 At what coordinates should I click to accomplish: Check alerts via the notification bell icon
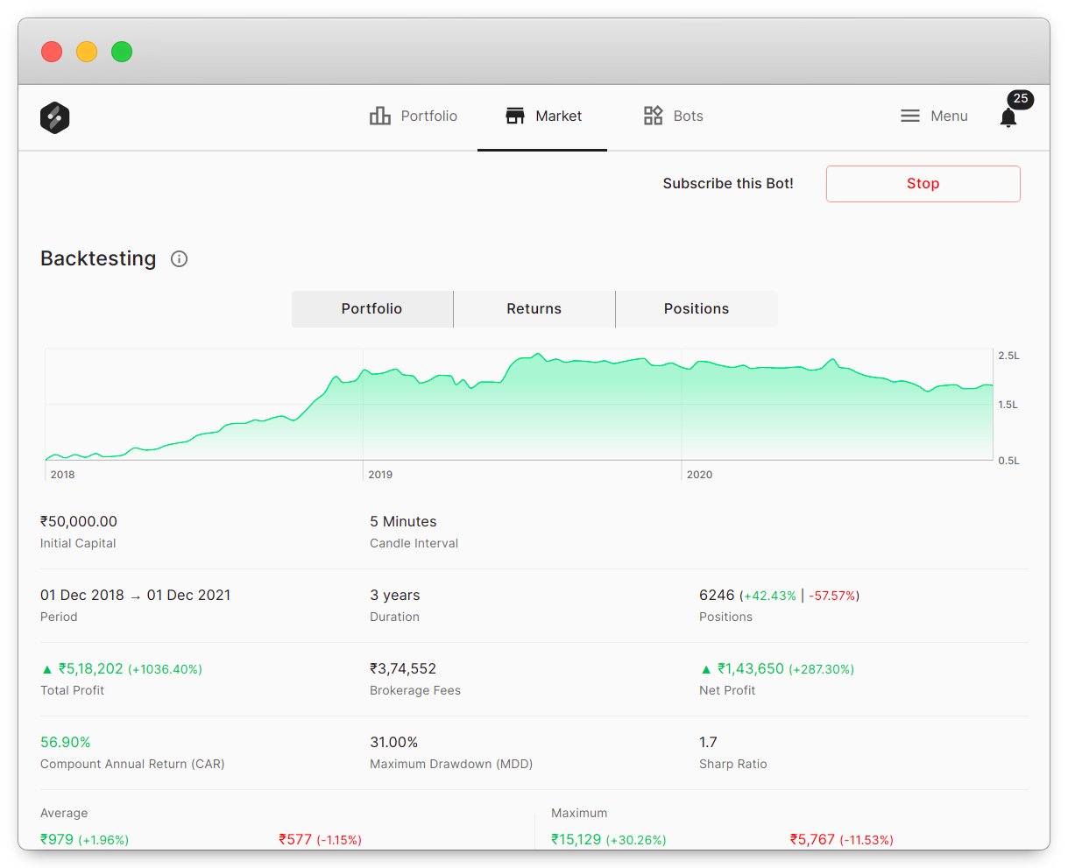pos(1008,116)
